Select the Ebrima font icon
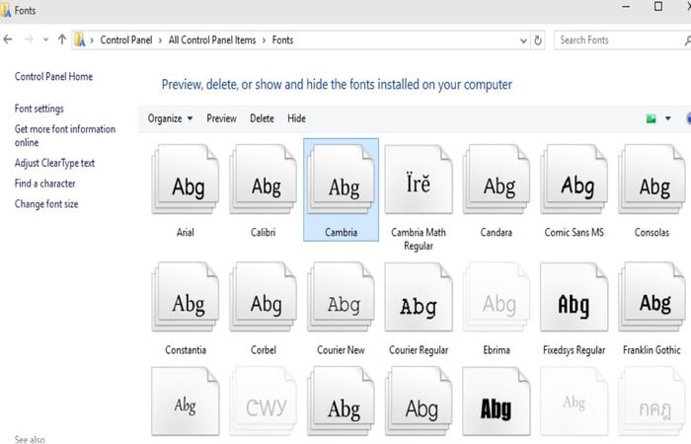 497,297
